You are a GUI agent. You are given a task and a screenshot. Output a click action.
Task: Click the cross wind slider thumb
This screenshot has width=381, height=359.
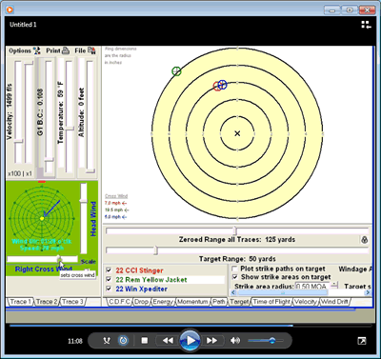pyautogui.click(x=59, y=259)
